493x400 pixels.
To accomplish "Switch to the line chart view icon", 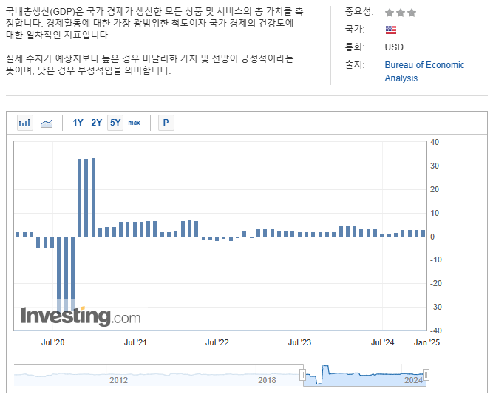I will click(x=47, y=123).
